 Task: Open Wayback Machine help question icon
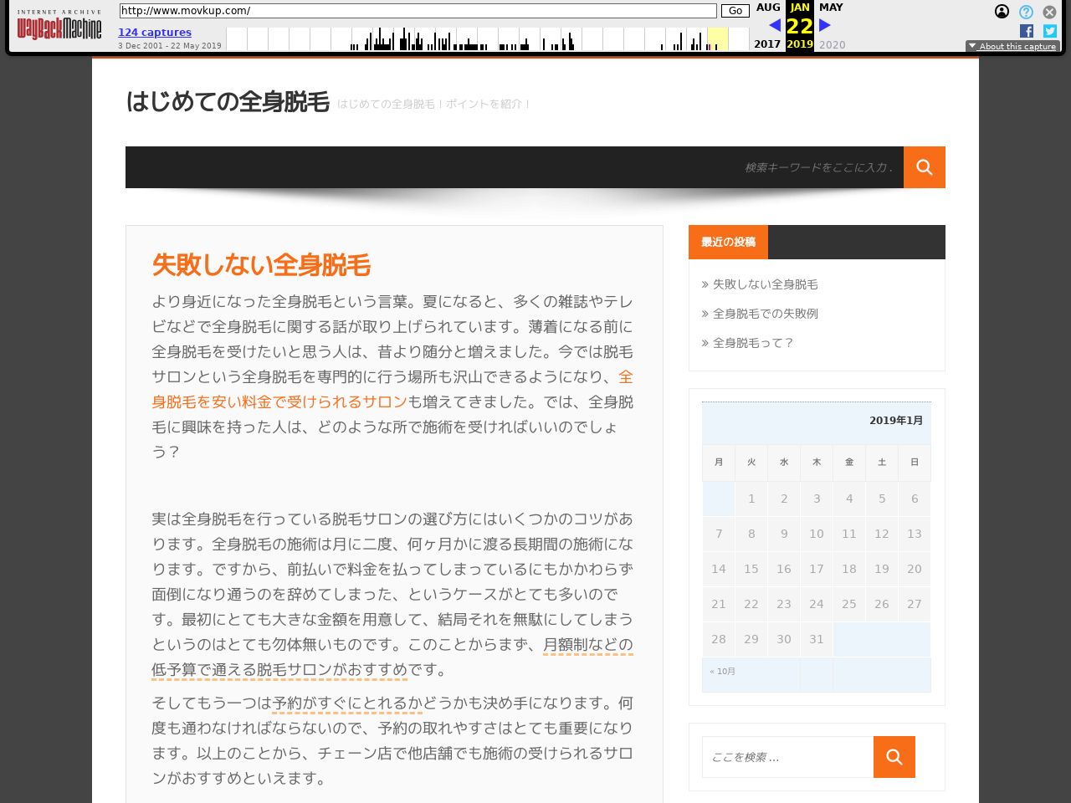pyautogui.click(x=1026, y=12)
